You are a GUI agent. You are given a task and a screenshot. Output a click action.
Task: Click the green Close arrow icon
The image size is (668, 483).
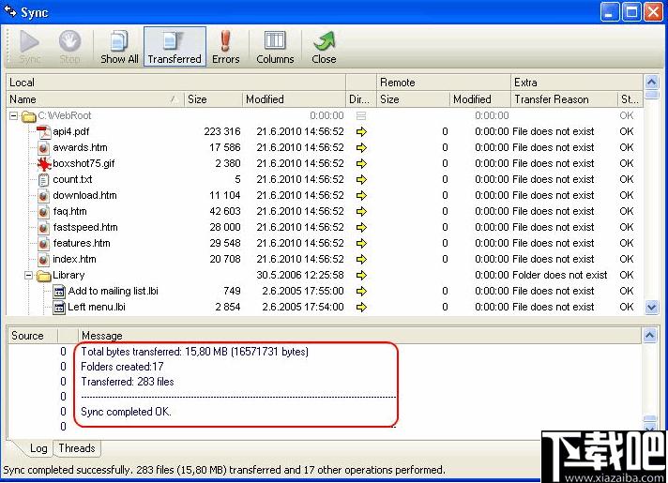click(x=324, y=41)
